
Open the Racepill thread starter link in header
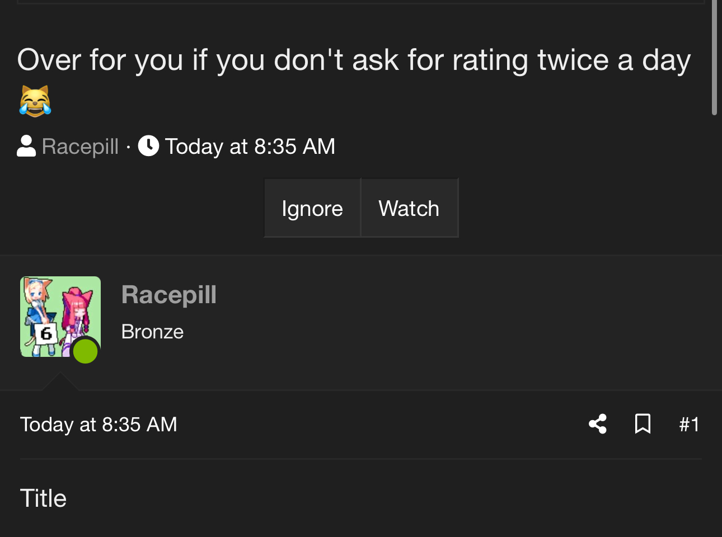(x=80, y=147)
